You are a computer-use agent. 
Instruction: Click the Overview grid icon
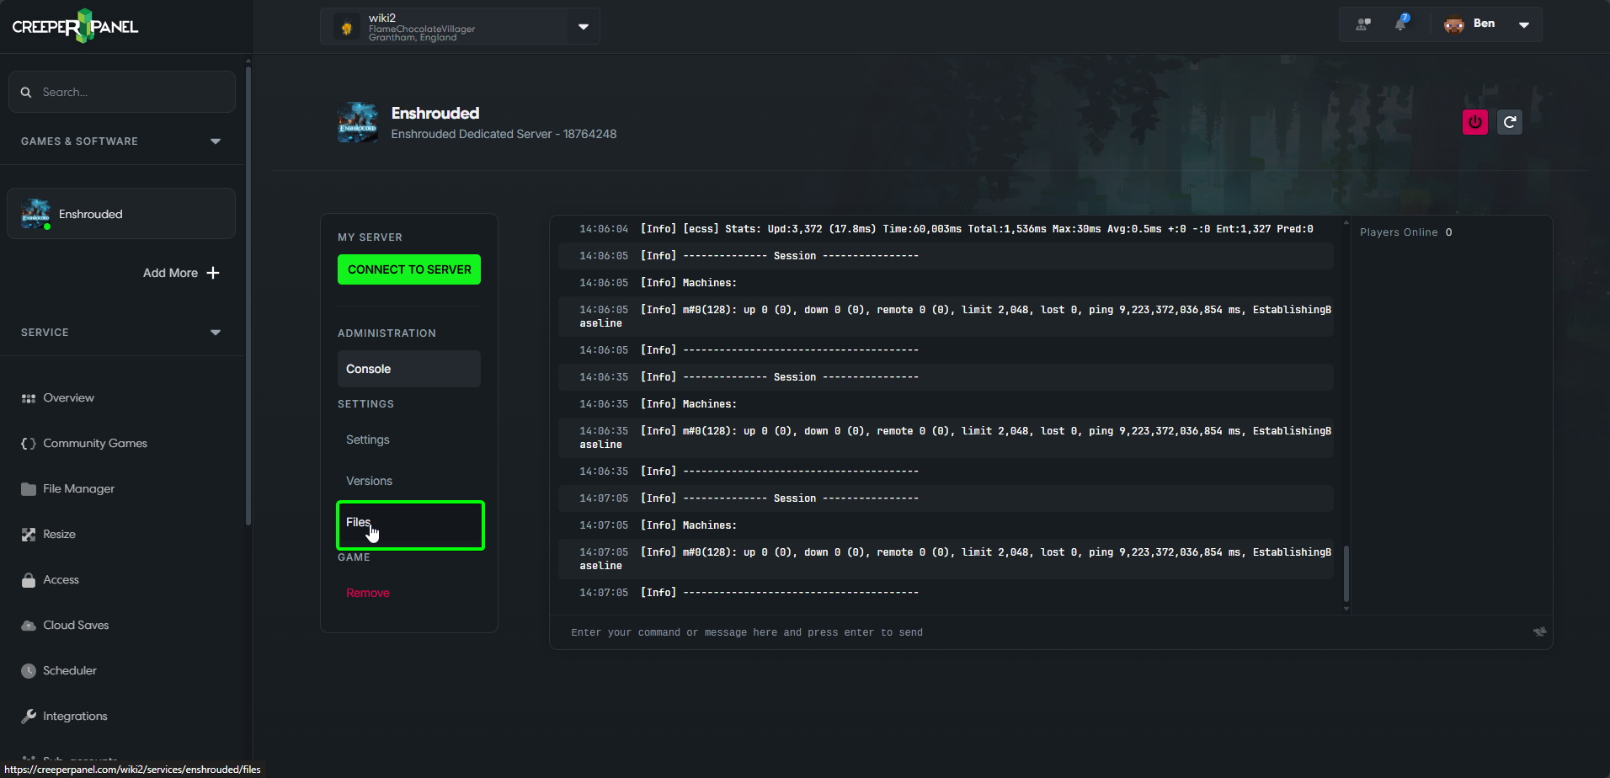click(29, 398)
